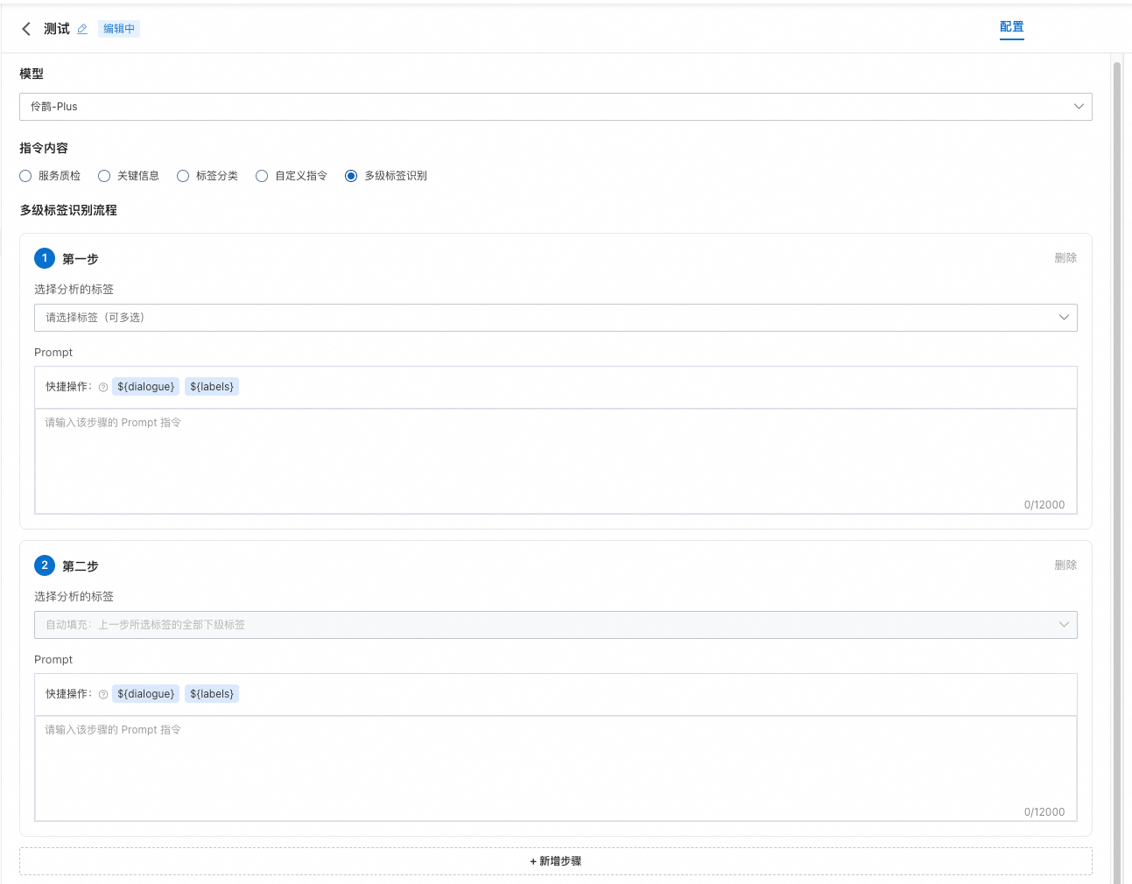Add a step with 新增步骤 button

556,861
